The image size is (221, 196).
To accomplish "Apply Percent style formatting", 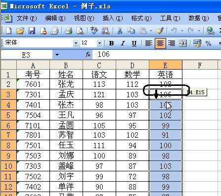I will (x=209, y=43).
